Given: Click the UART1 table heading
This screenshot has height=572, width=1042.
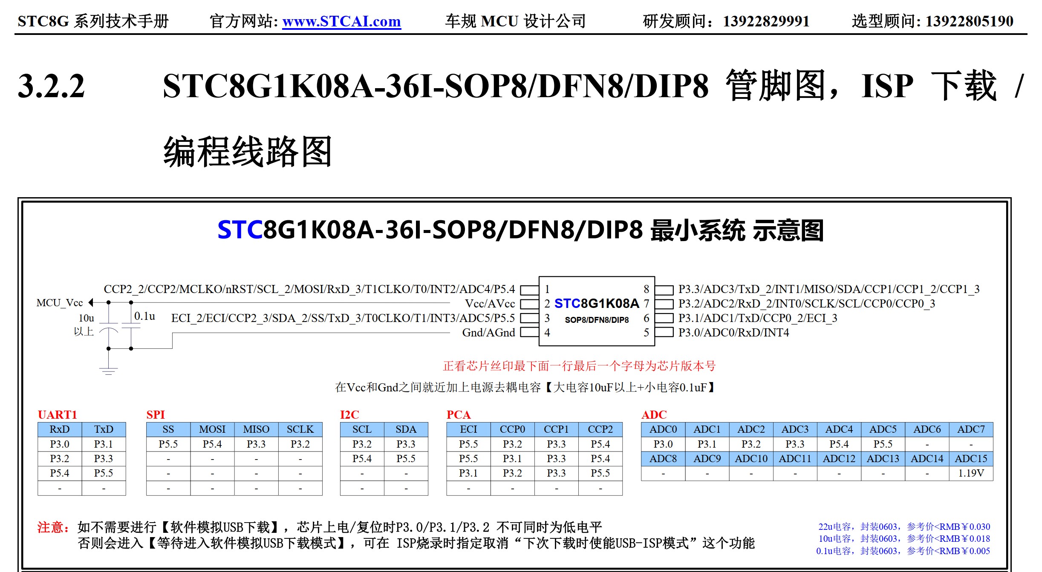Looking at the screenshot, I should (58, 415).
